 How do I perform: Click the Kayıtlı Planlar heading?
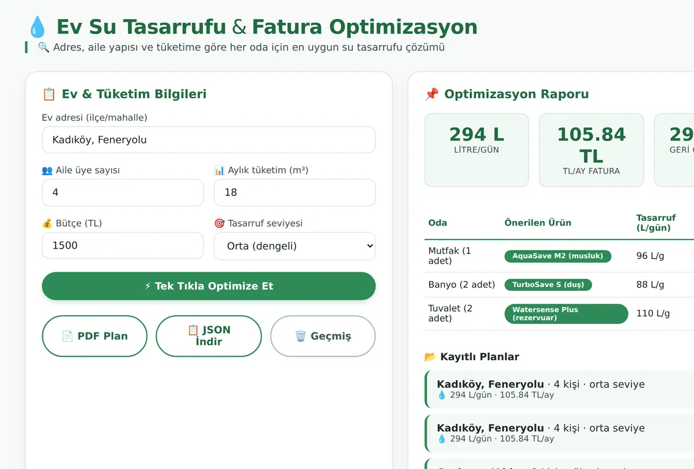tap(479, 357)
